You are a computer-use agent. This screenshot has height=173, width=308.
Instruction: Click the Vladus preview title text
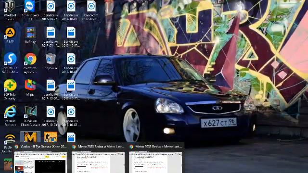pos(44,147)
